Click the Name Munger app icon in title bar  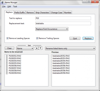pos(3,3)
